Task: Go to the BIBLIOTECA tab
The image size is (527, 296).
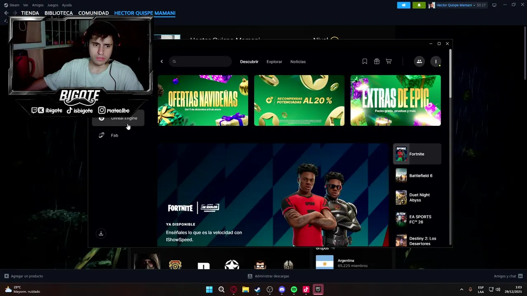Action: tap(58, 13)
